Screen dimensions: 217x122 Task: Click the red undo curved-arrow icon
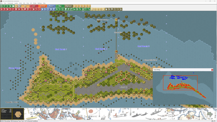pyautogui.click(x=10, y=9)
